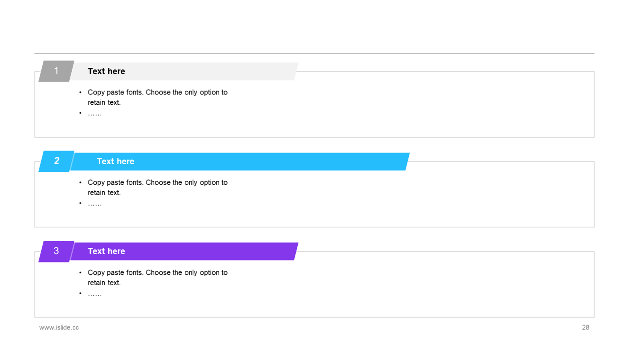Select the first bordered content box
The image size is (629, 354).
(314, 104)
